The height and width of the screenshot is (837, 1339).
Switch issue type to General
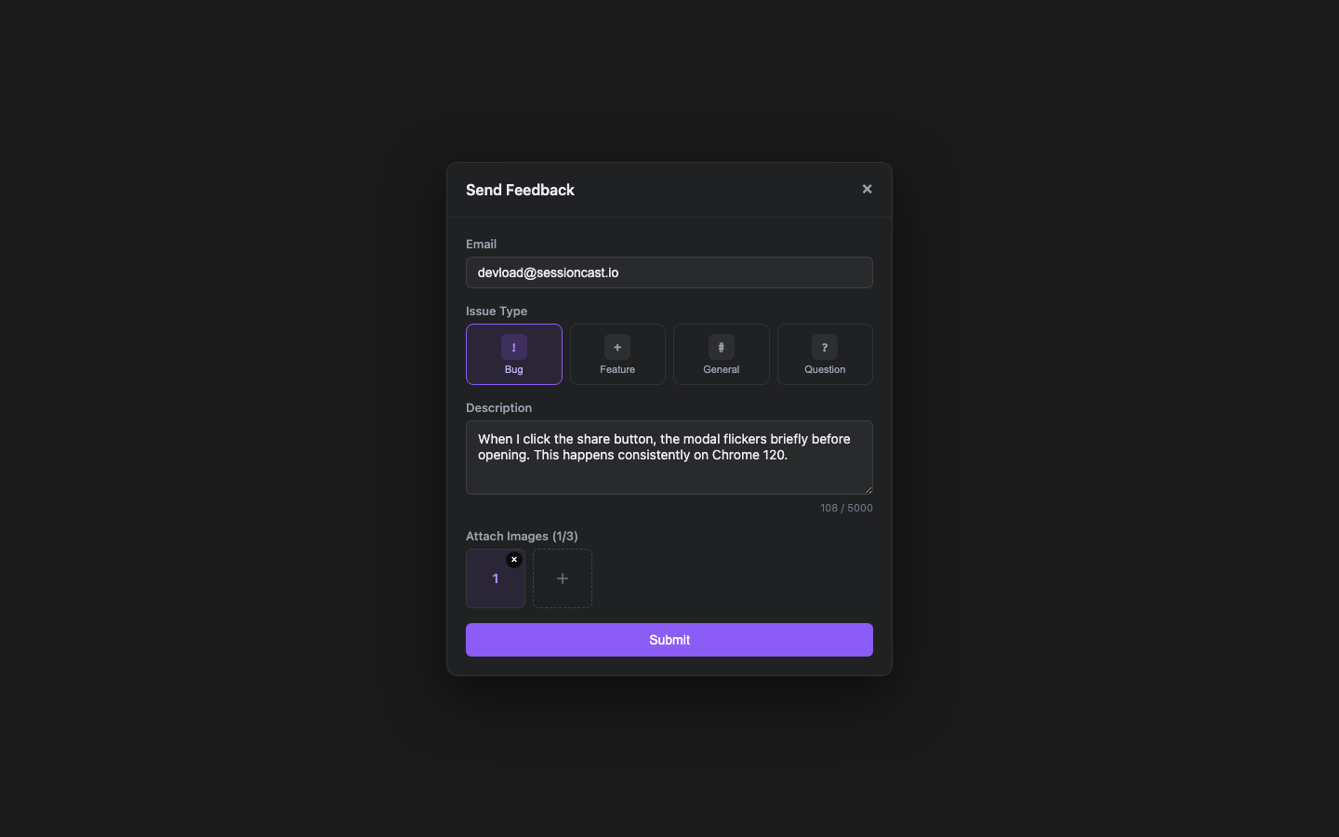pyautogui.click(x=721, y=354)
